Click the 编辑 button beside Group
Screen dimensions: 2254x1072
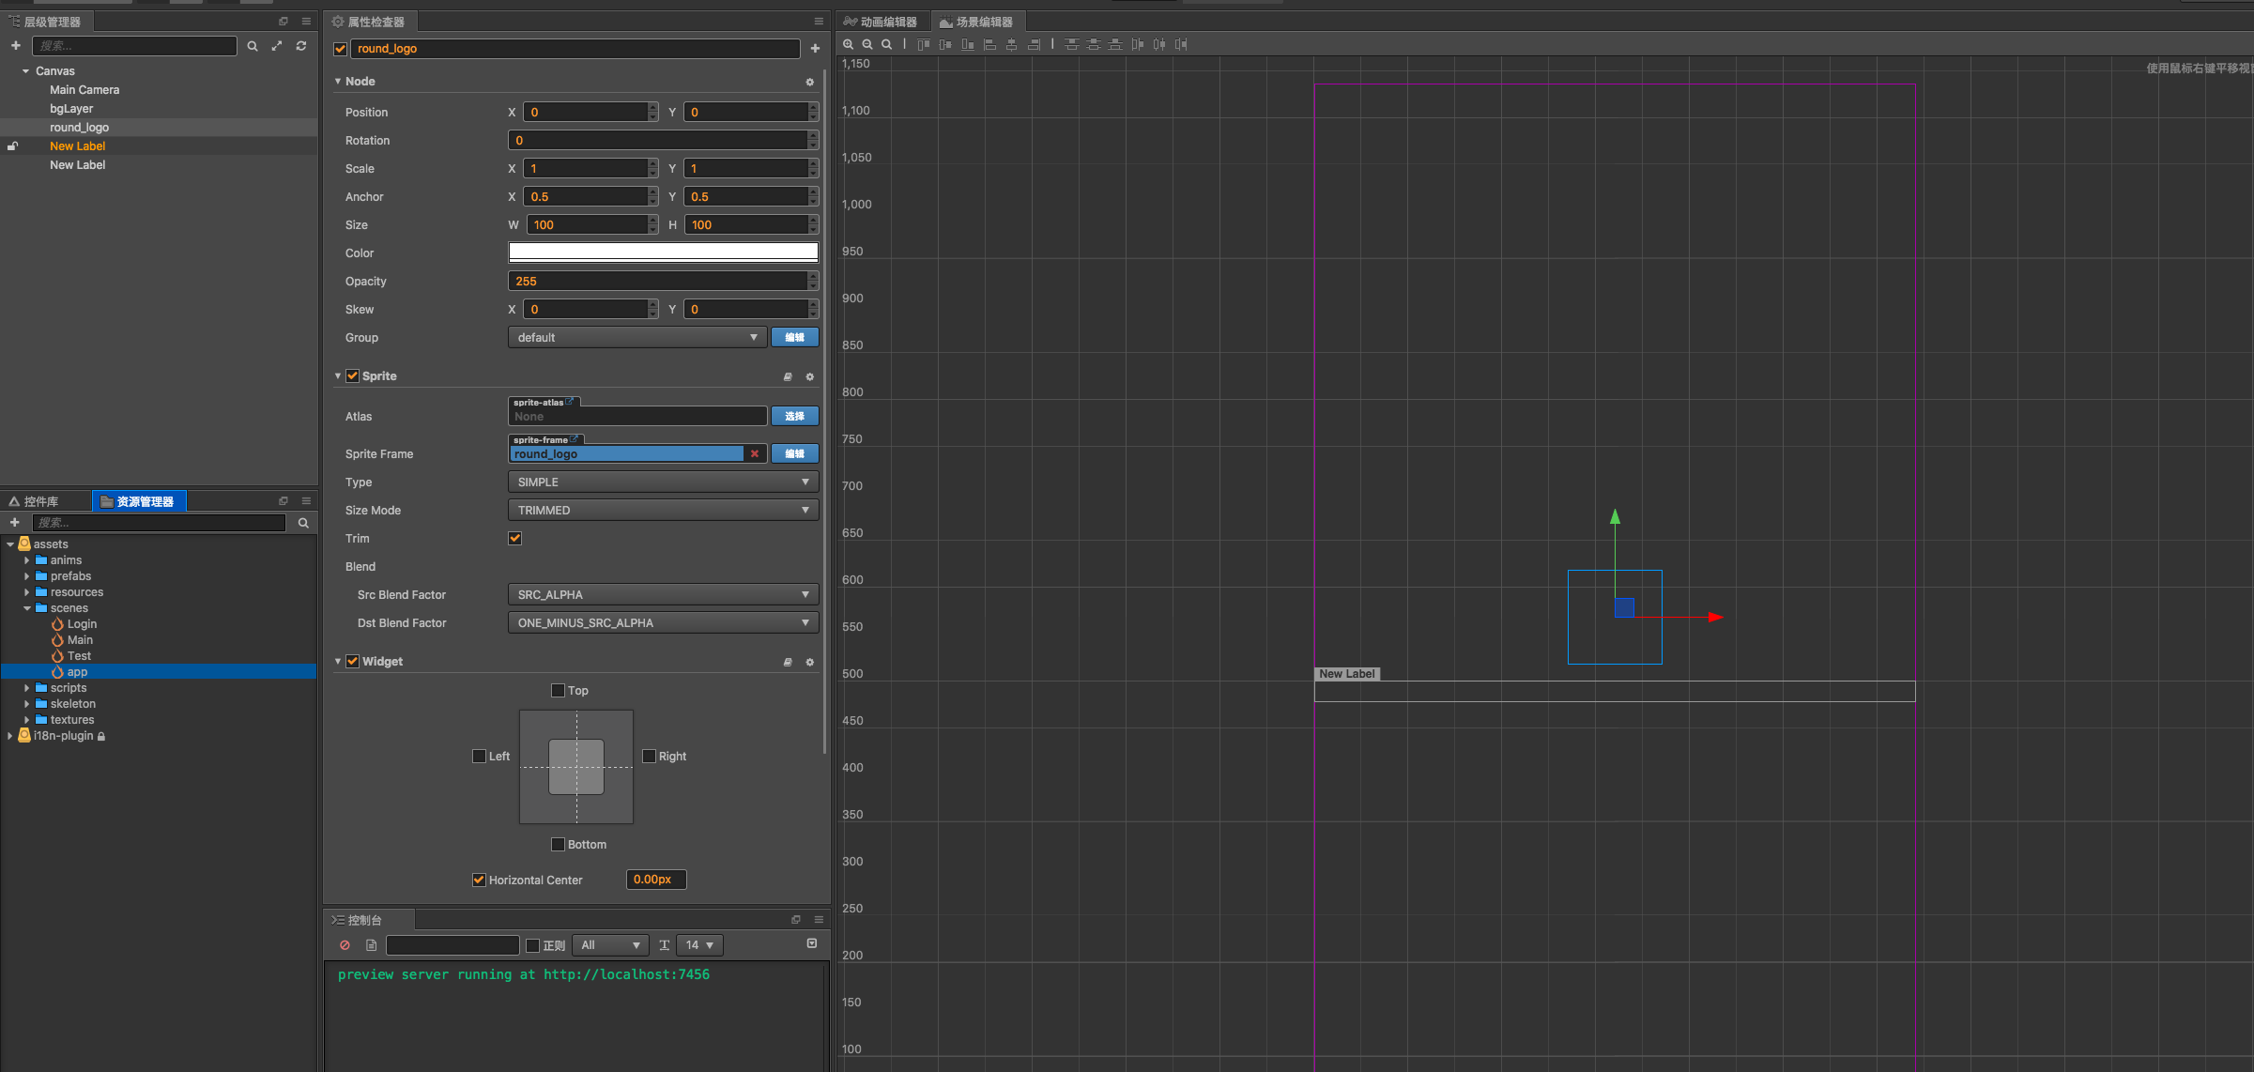pyautogui.click(x=794, y=337)
